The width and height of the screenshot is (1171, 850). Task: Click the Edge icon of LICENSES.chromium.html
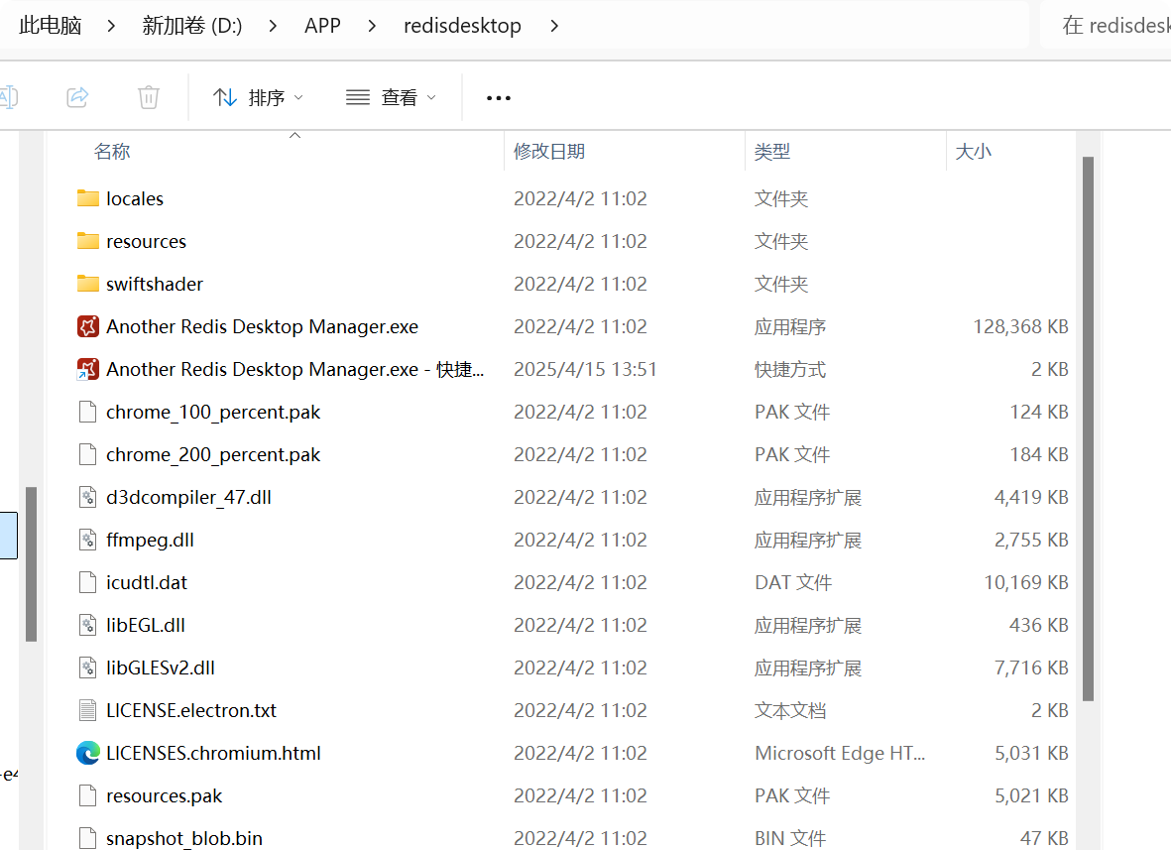87,753
